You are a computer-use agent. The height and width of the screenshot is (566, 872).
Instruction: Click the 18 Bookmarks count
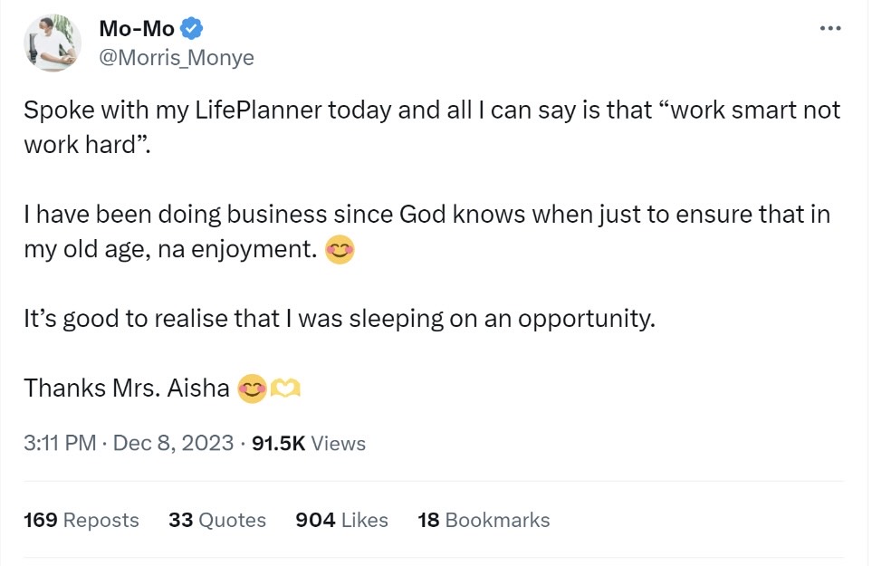click(x=484, y=521)
